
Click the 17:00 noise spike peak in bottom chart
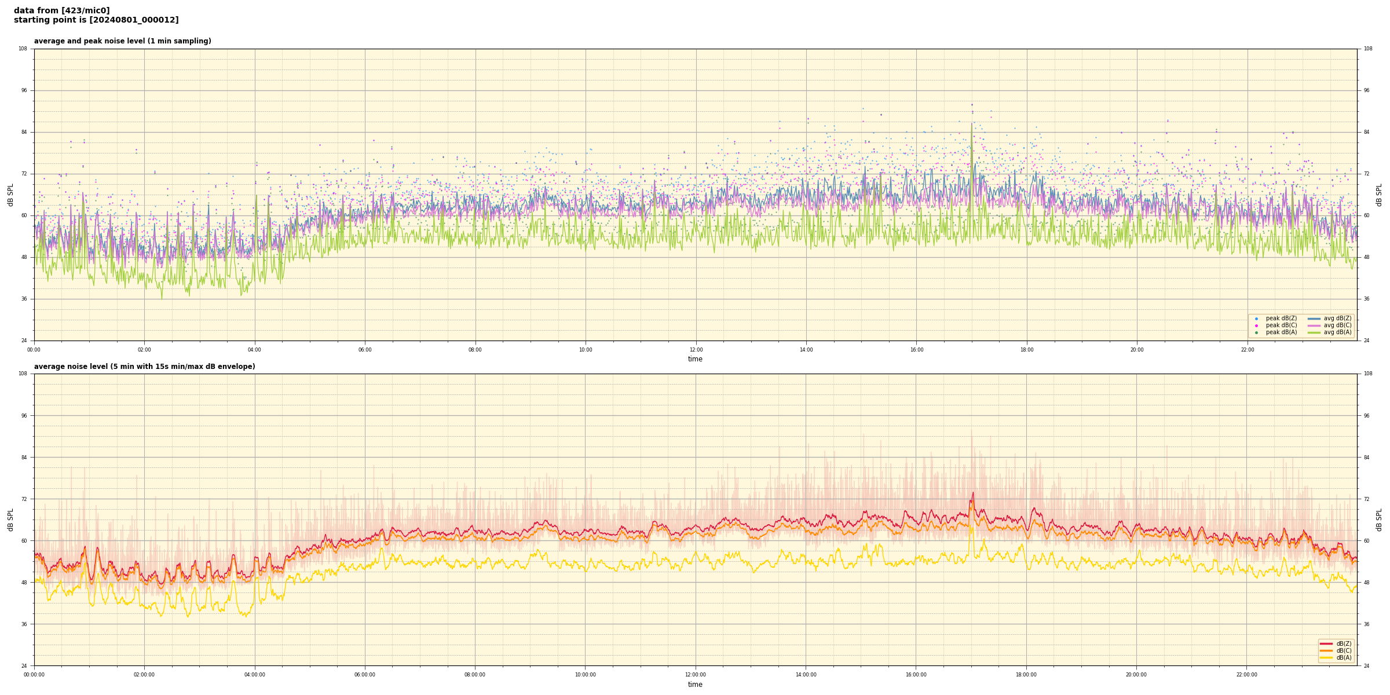click(972, 494)
